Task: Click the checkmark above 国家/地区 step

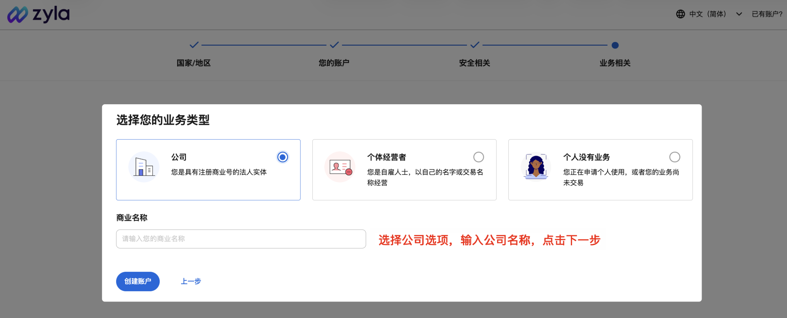Action: pos(193,45)
